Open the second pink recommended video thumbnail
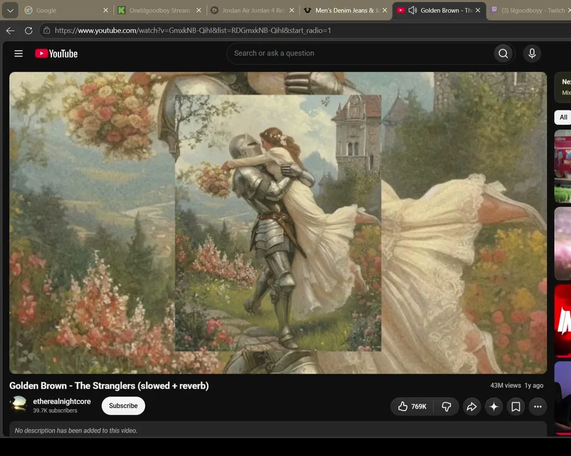571x456 pixels. pyautogui.click(x=563, y=243)
